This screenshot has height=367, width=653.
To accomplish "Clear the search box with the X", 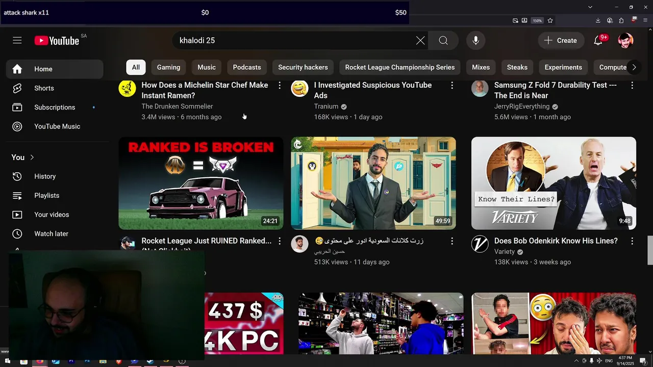I will click(x=420, y=40).
